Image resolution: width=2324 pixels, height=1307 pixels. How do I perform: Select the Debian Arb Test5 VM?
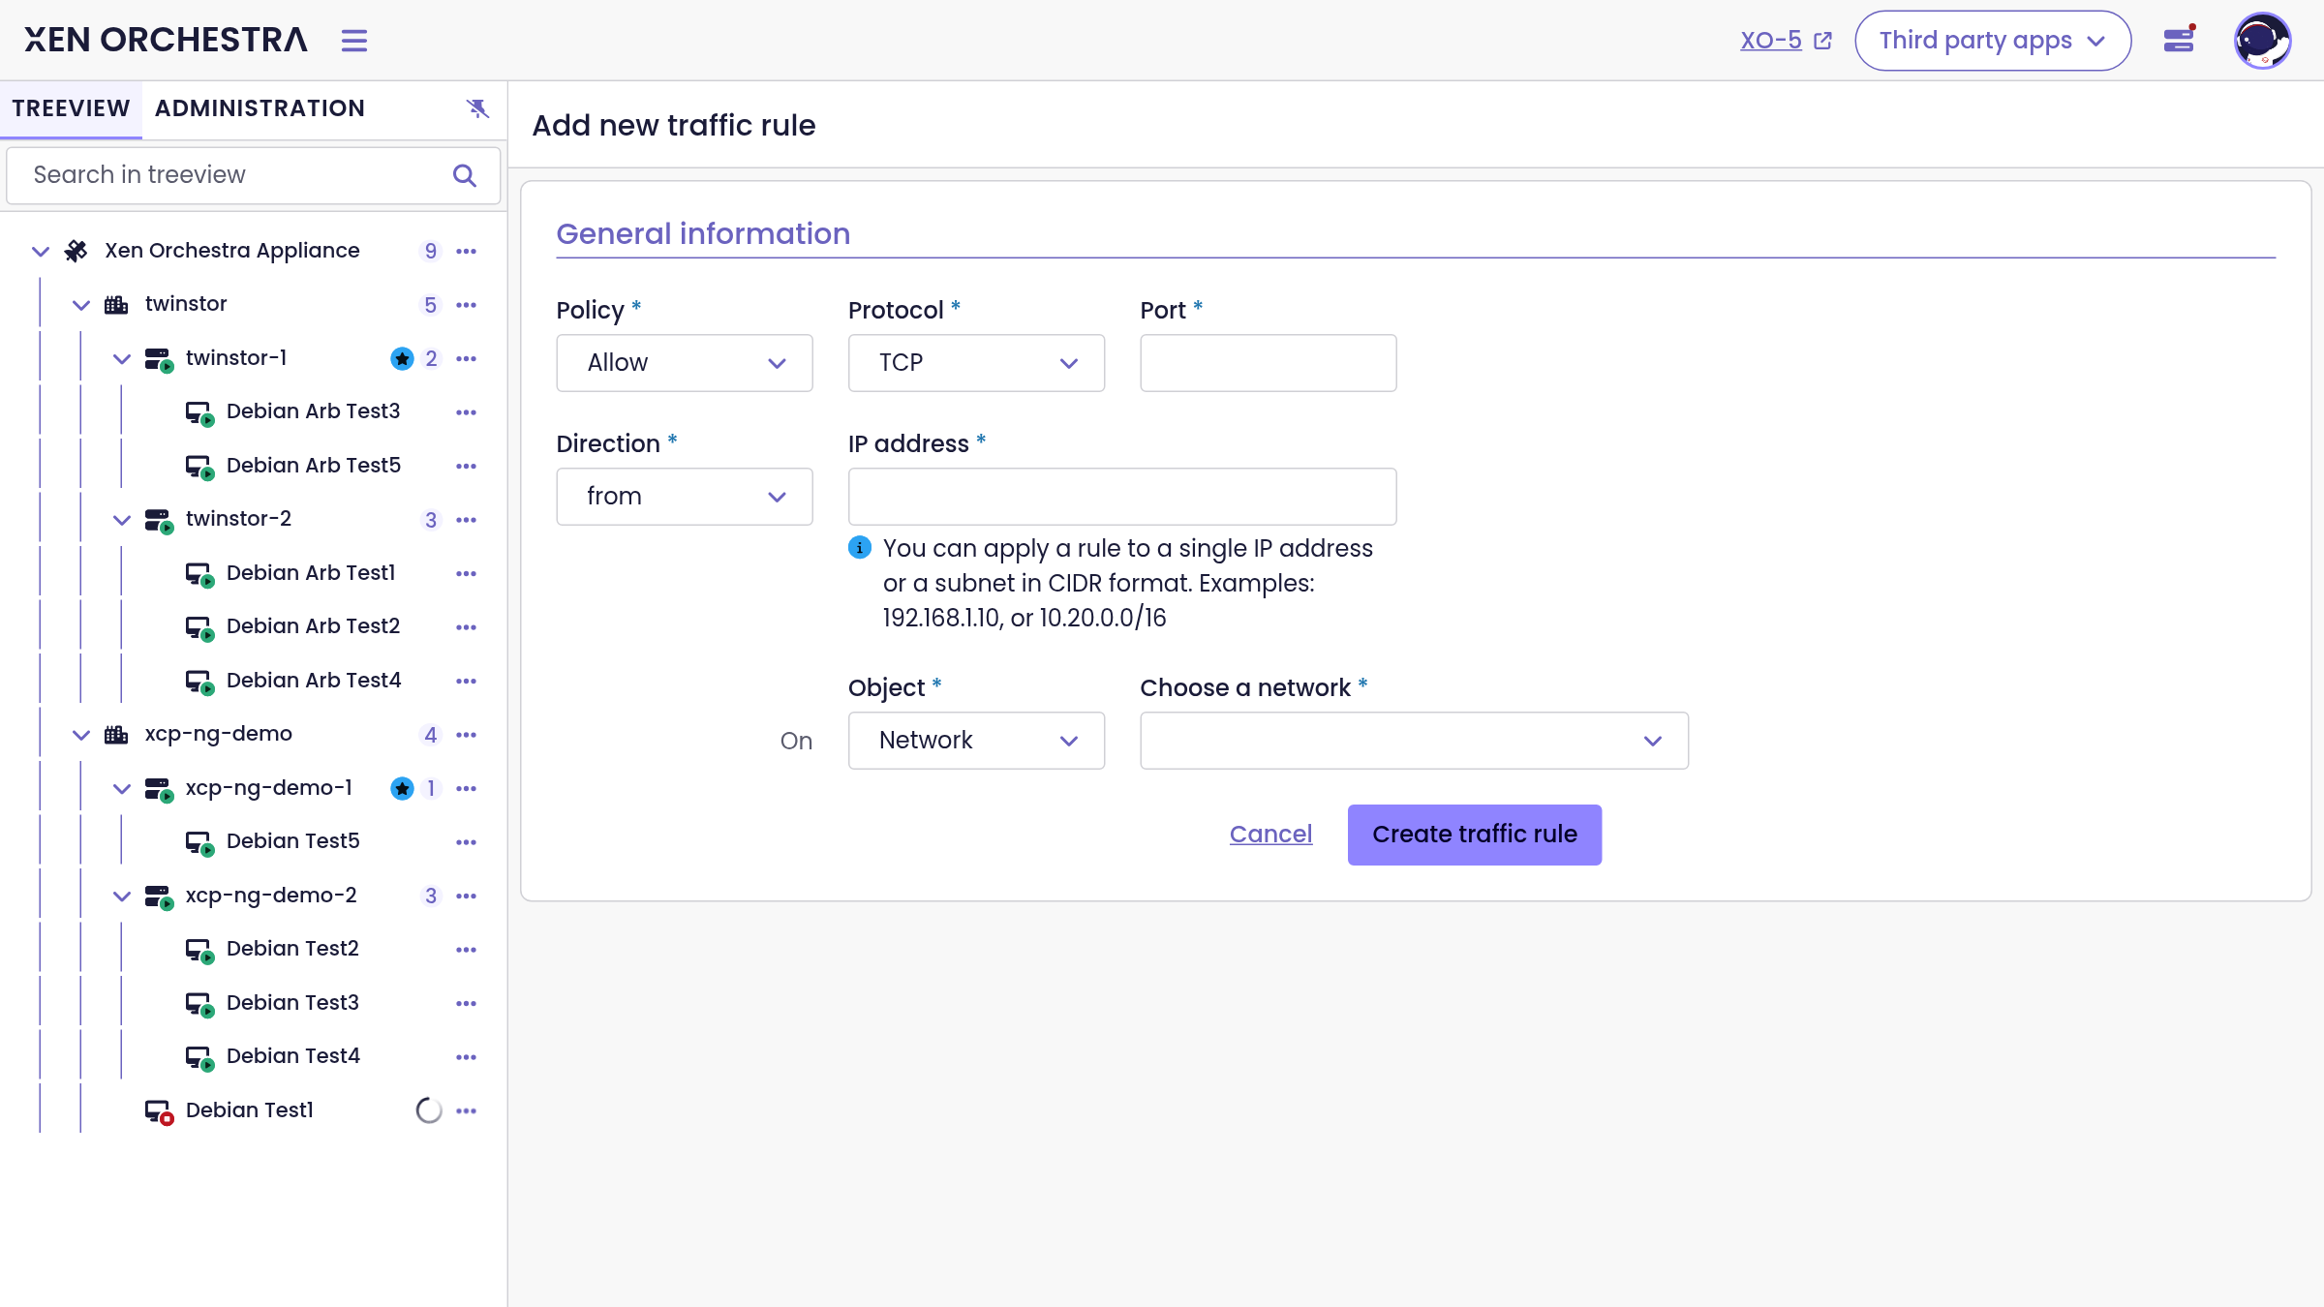pyautogui.click(x=314, y=466)
